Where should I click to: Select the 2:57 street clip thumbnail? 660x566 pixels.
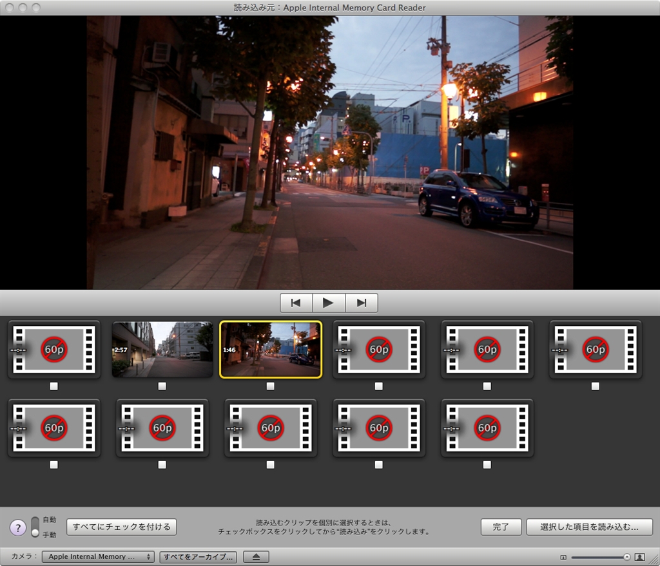[162, 349]
